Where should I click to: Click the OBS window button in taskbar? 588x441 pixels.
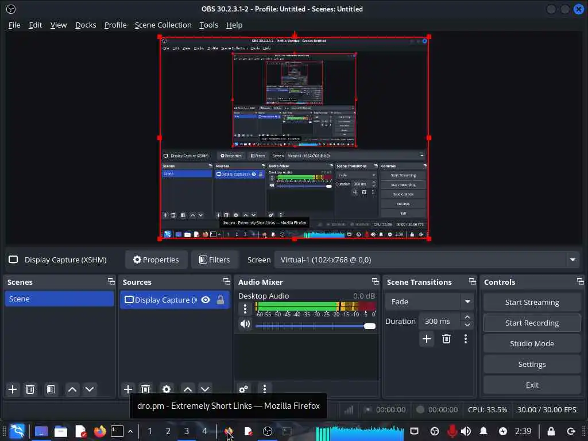coord(268,431)
